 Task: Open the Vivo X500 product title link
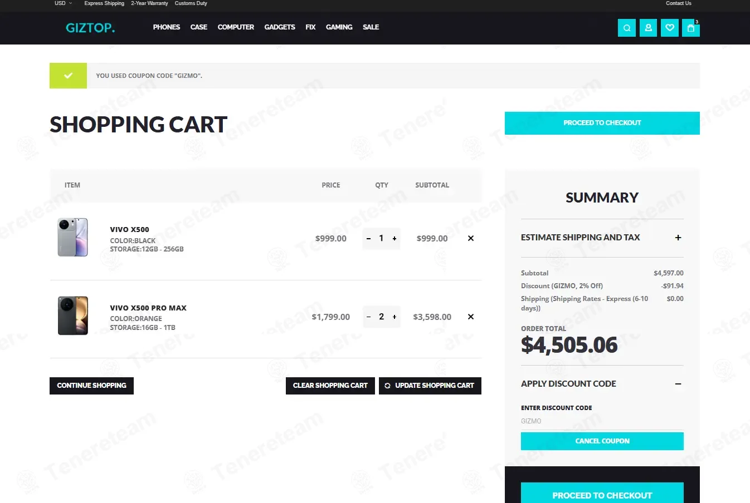pos(129,229)
